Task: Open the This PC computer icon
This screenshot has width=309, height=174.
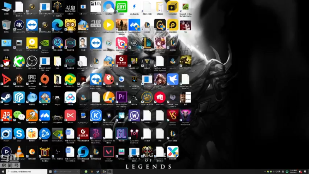Action: [x=6, y=7]
